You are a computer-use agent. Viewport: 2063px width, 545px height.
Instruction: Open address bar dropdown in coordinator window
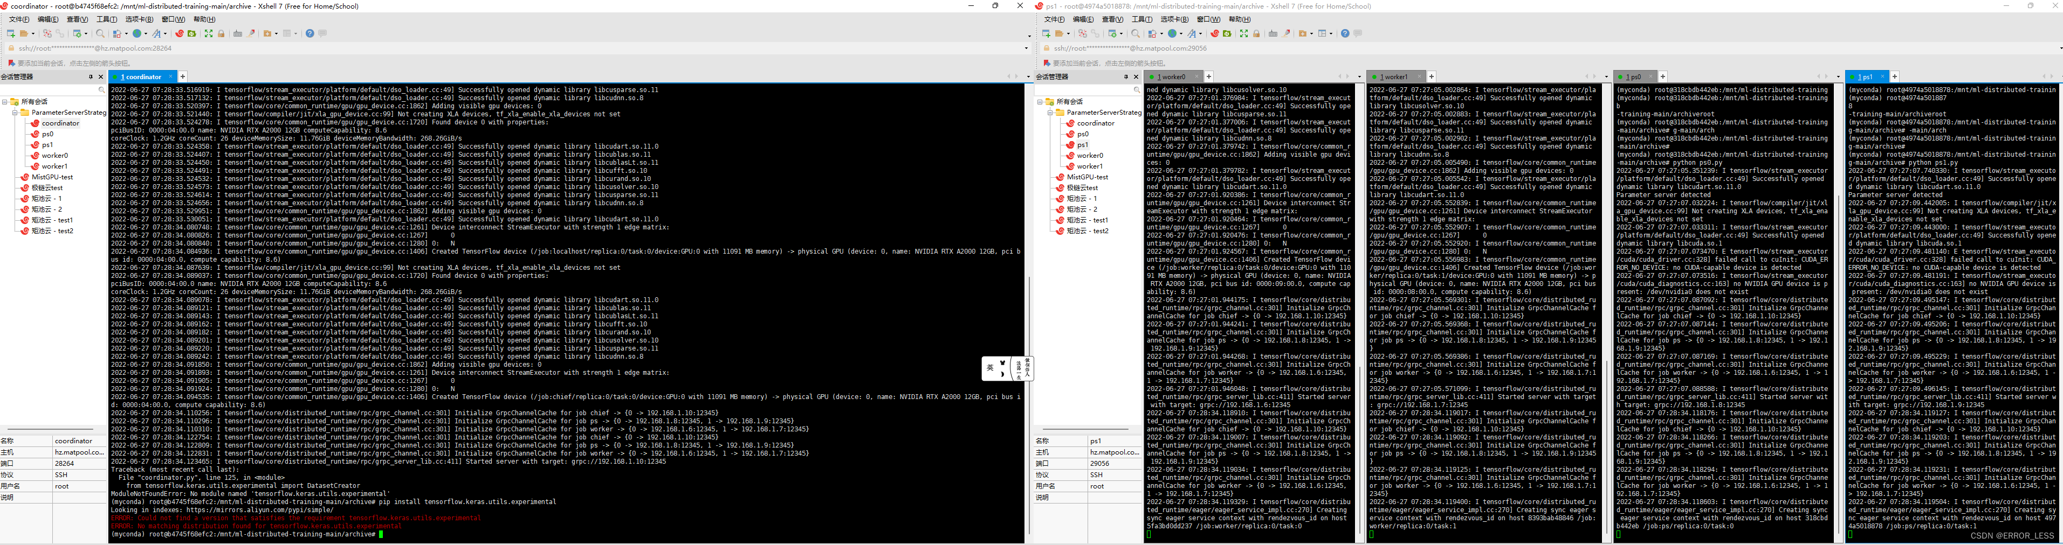[1026, 48]
